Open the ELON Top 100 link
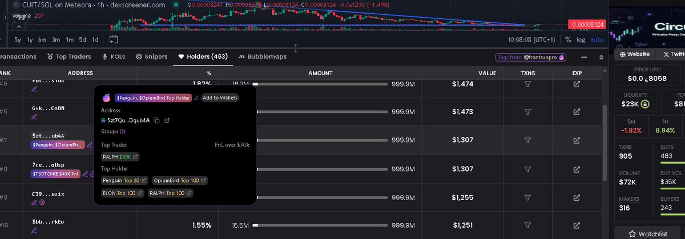Viewport: 685px width, 239px height. 122,193
